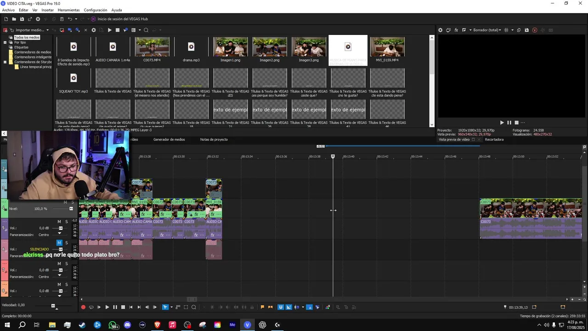
Task: Adjust the Velocidad rate slider
Action: [x=53, y=306]
